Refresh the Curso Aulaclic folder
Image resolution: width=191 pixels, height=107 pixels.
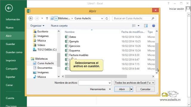pyautogui.click(x=107, y=18)
